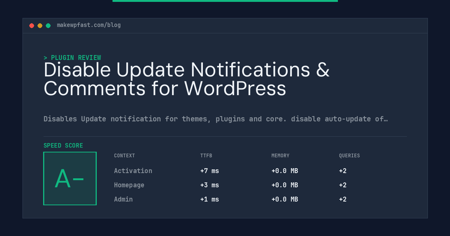Click the Activation row queries value
450x236 pixels.
point(343,171)
